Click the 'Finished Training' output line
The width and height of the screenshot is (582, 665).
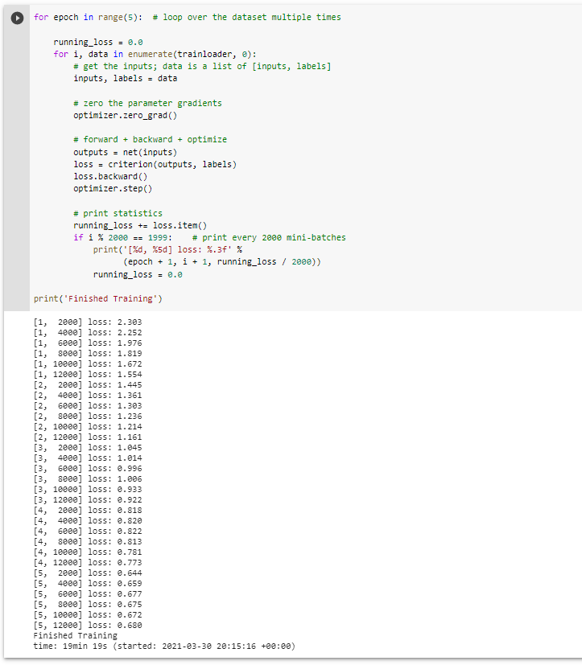(76, 635)
